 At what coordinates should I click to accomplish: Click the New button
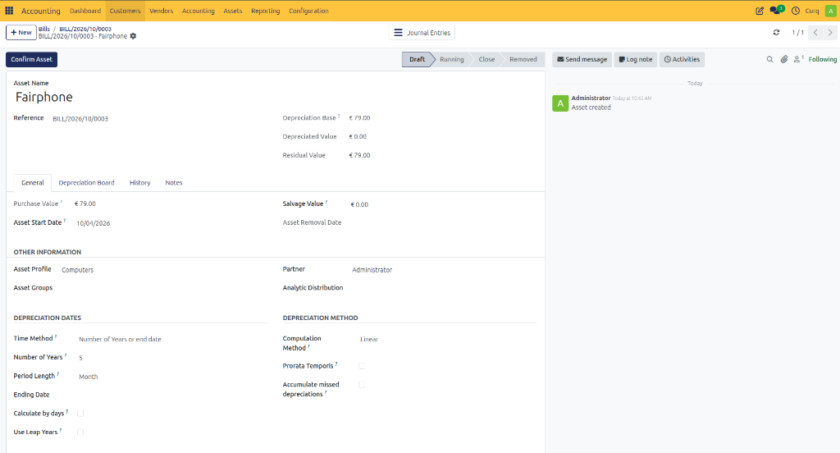click(21, 33)
